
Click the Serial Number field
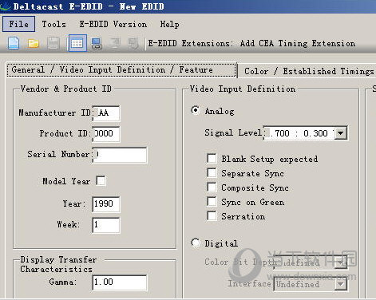119,155
